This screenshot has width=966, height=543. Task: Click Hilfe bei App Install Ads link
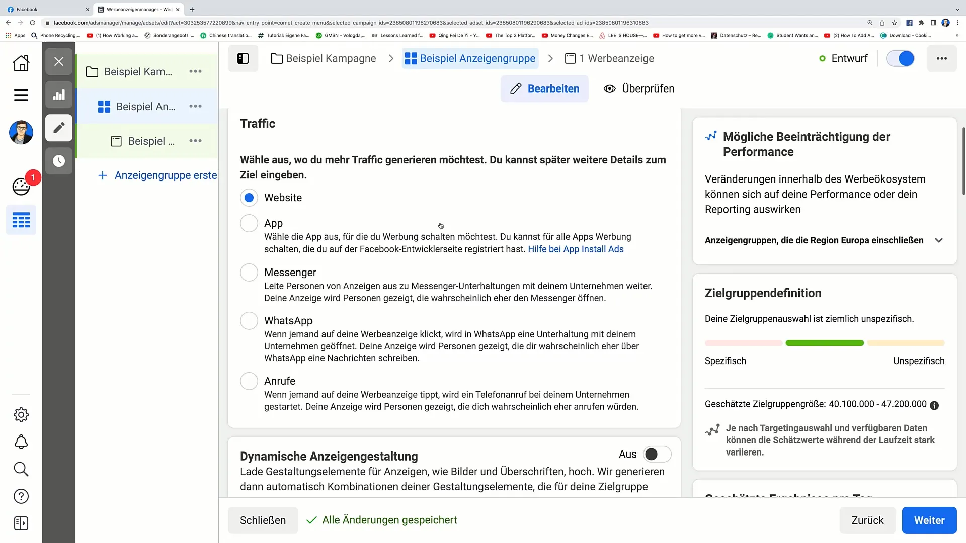click(x=575, y=249)
